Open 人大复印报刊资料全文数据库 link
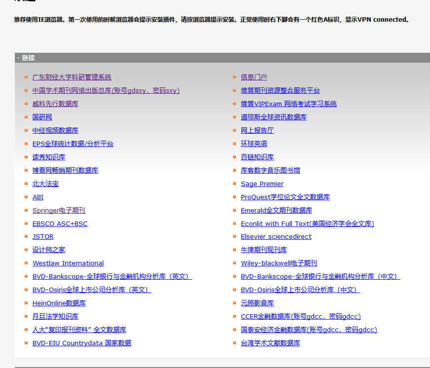Viewport: 430px width, 368px height. tap(79, 330)
